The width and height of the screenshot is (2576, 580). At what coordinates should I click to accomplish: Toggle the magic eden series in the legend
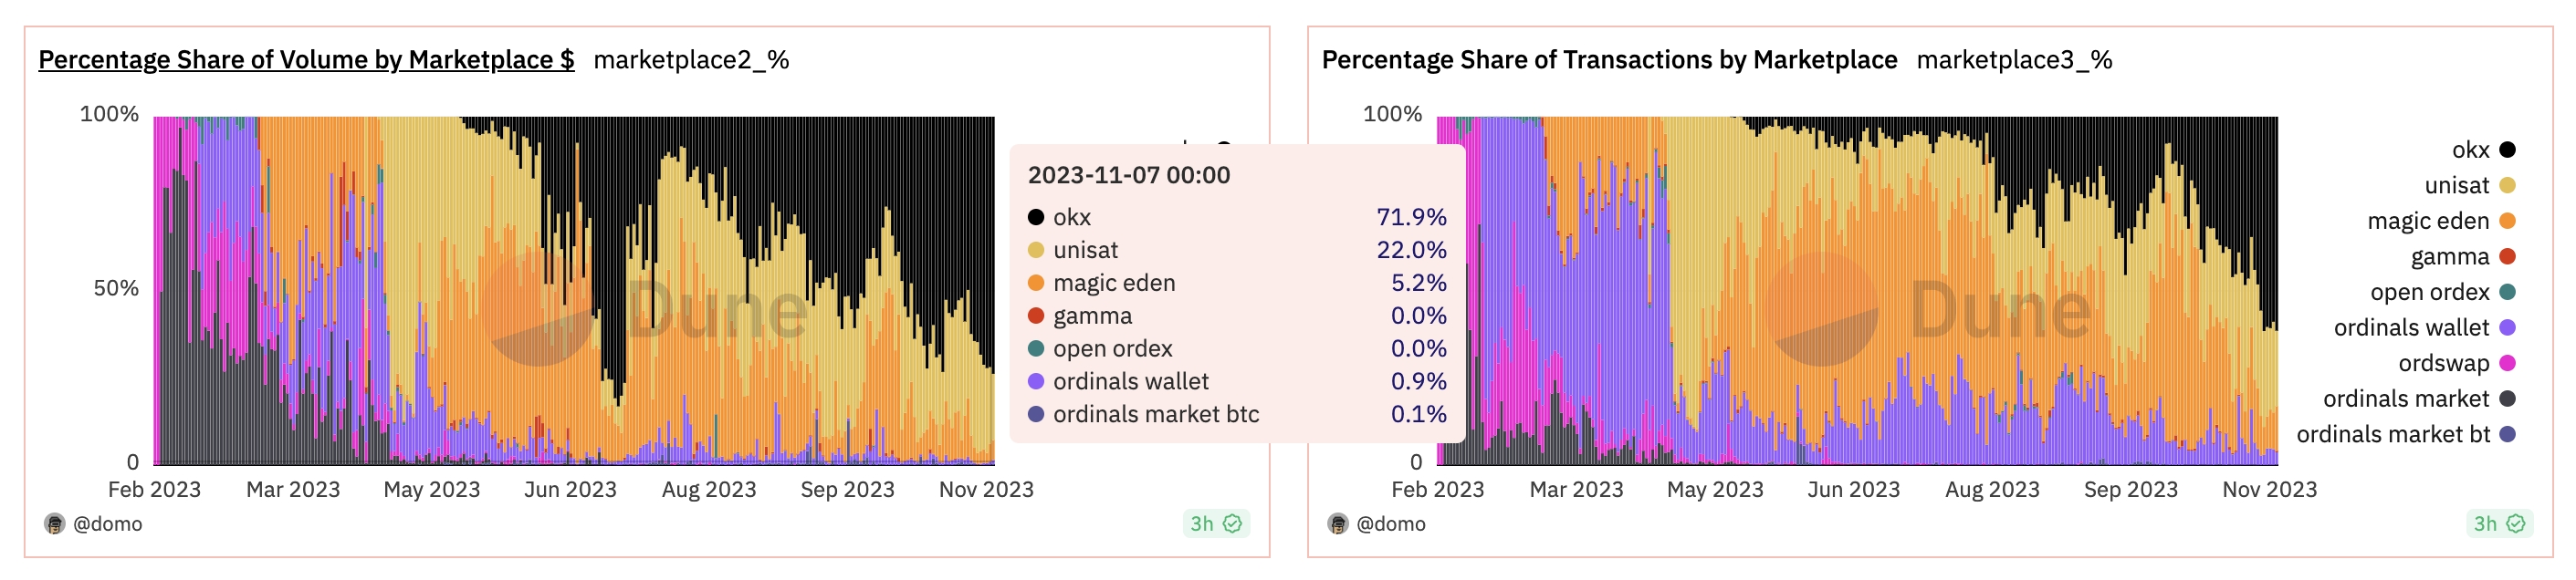[x=2440, y=221]
